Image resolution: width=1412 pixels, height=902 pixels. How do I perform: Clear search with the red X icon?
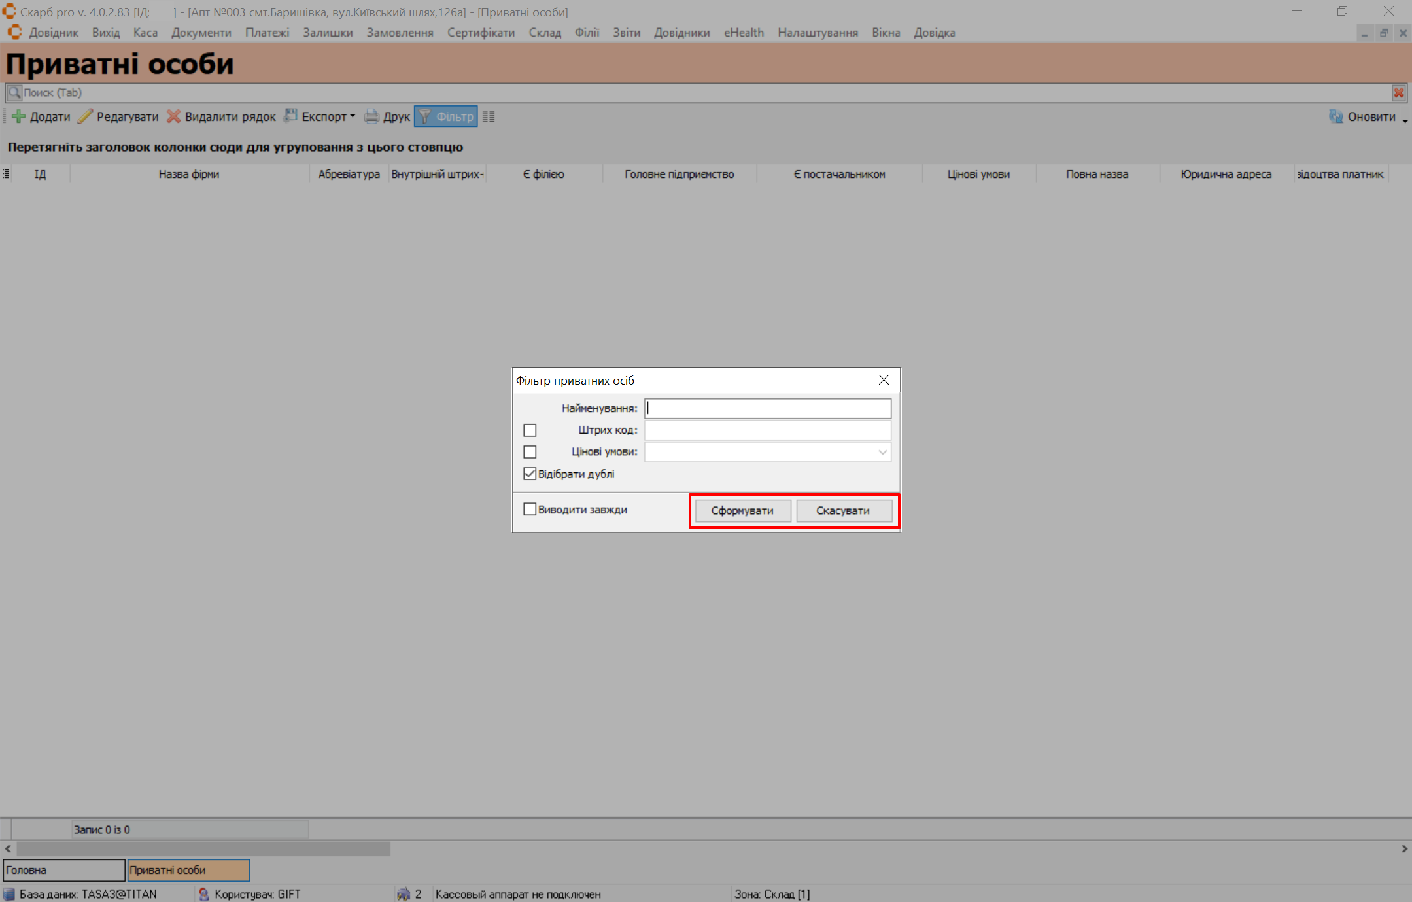click(1398, 93)
